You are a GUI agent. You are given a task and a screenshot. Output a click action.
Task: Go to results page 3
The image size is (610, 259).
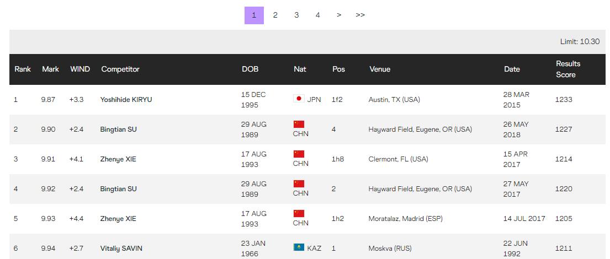point(296,15)
